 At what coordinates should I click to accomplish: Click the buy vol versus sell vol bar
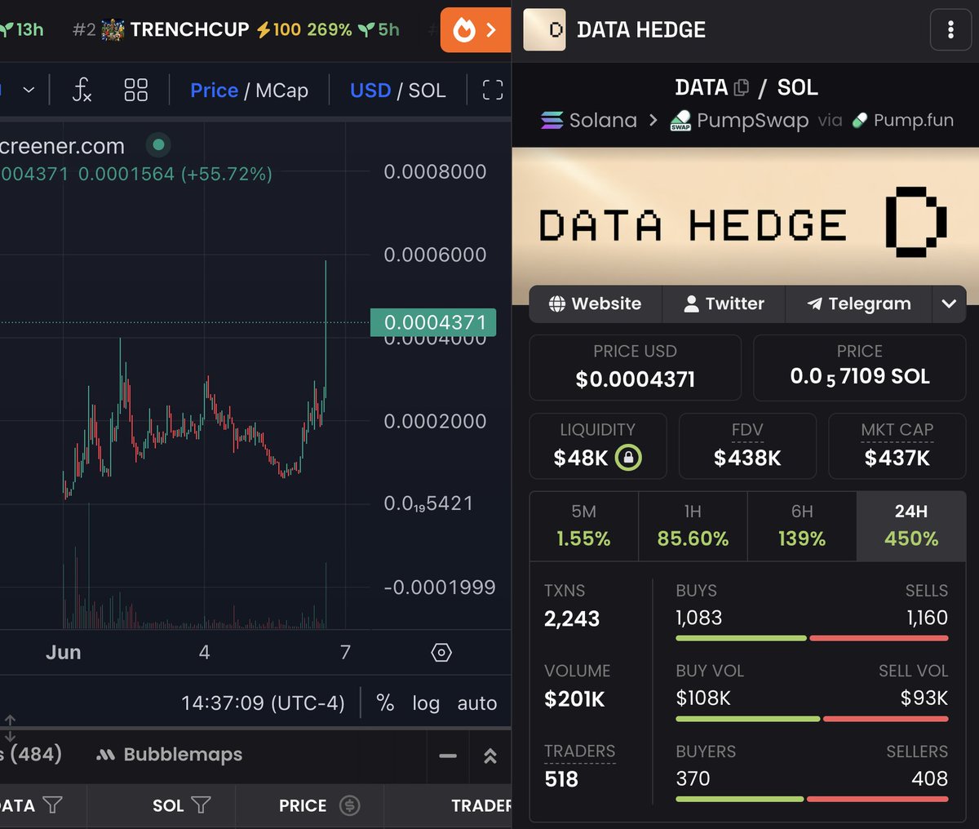[812, 719]
